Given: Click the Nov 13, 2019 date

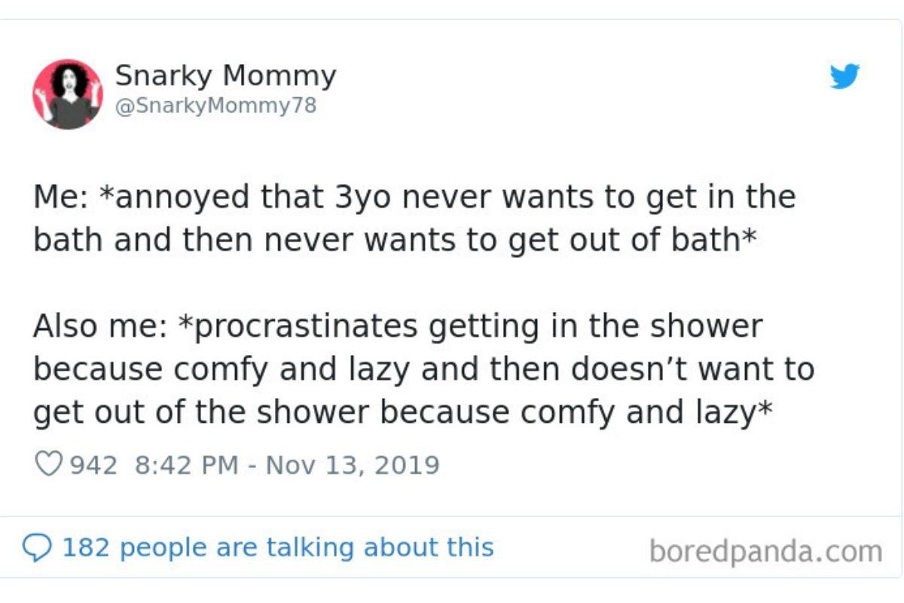Looking at the screenshot, I should (x=353, y=464).
